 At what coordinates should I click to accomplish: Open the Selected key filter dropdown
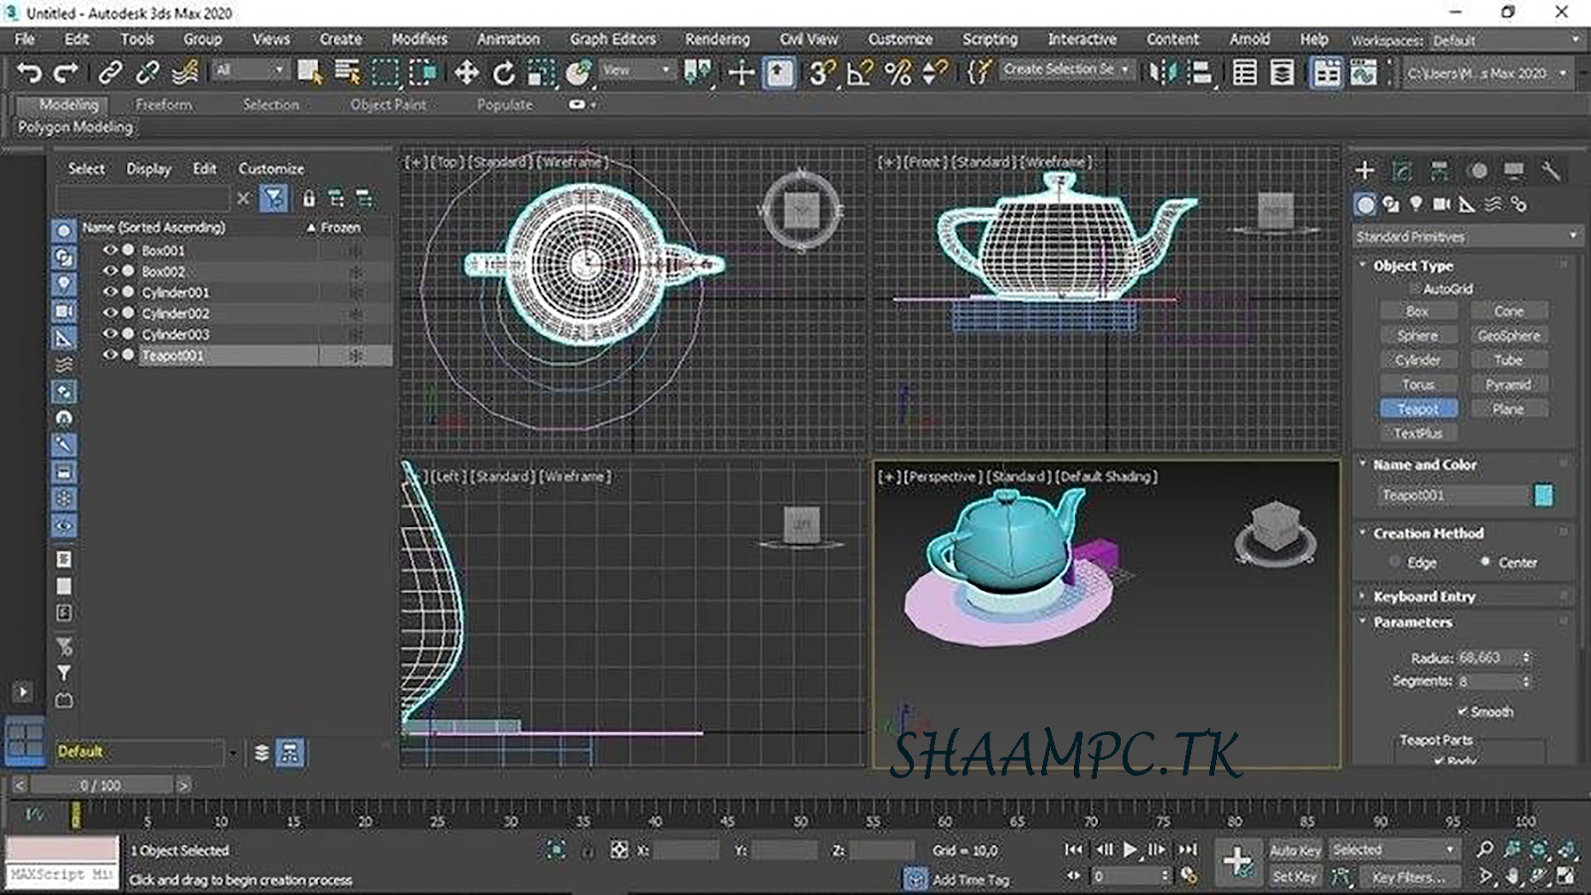pos(1393,850)
